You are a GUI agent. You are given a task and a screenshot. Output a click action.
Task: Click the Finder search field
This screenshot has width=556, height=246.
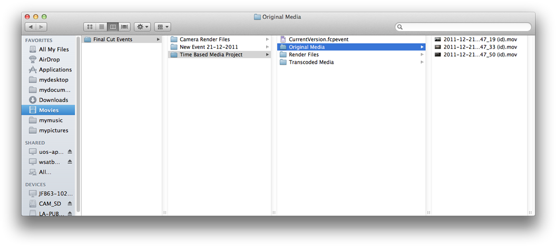click(x=463, y=27)
